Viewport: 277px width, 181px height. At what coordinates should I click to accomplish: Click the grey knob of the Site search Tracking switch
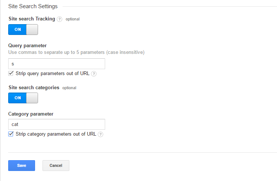click(32, 30)
